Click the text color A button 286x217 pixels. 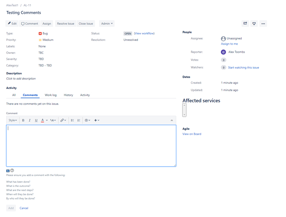[x=42, y=121]
